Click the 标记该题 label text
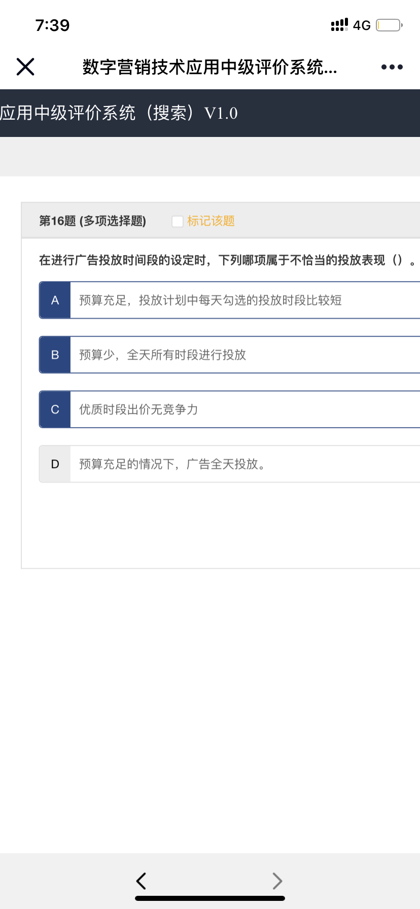The height and width of the screenshot is (909, 420). (211, 221)
